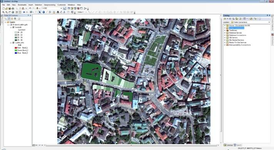The height and width of the screenshot is (150, 274).
Task: Select Interoperability Connections in Catalog
Action: click(240, 45)
